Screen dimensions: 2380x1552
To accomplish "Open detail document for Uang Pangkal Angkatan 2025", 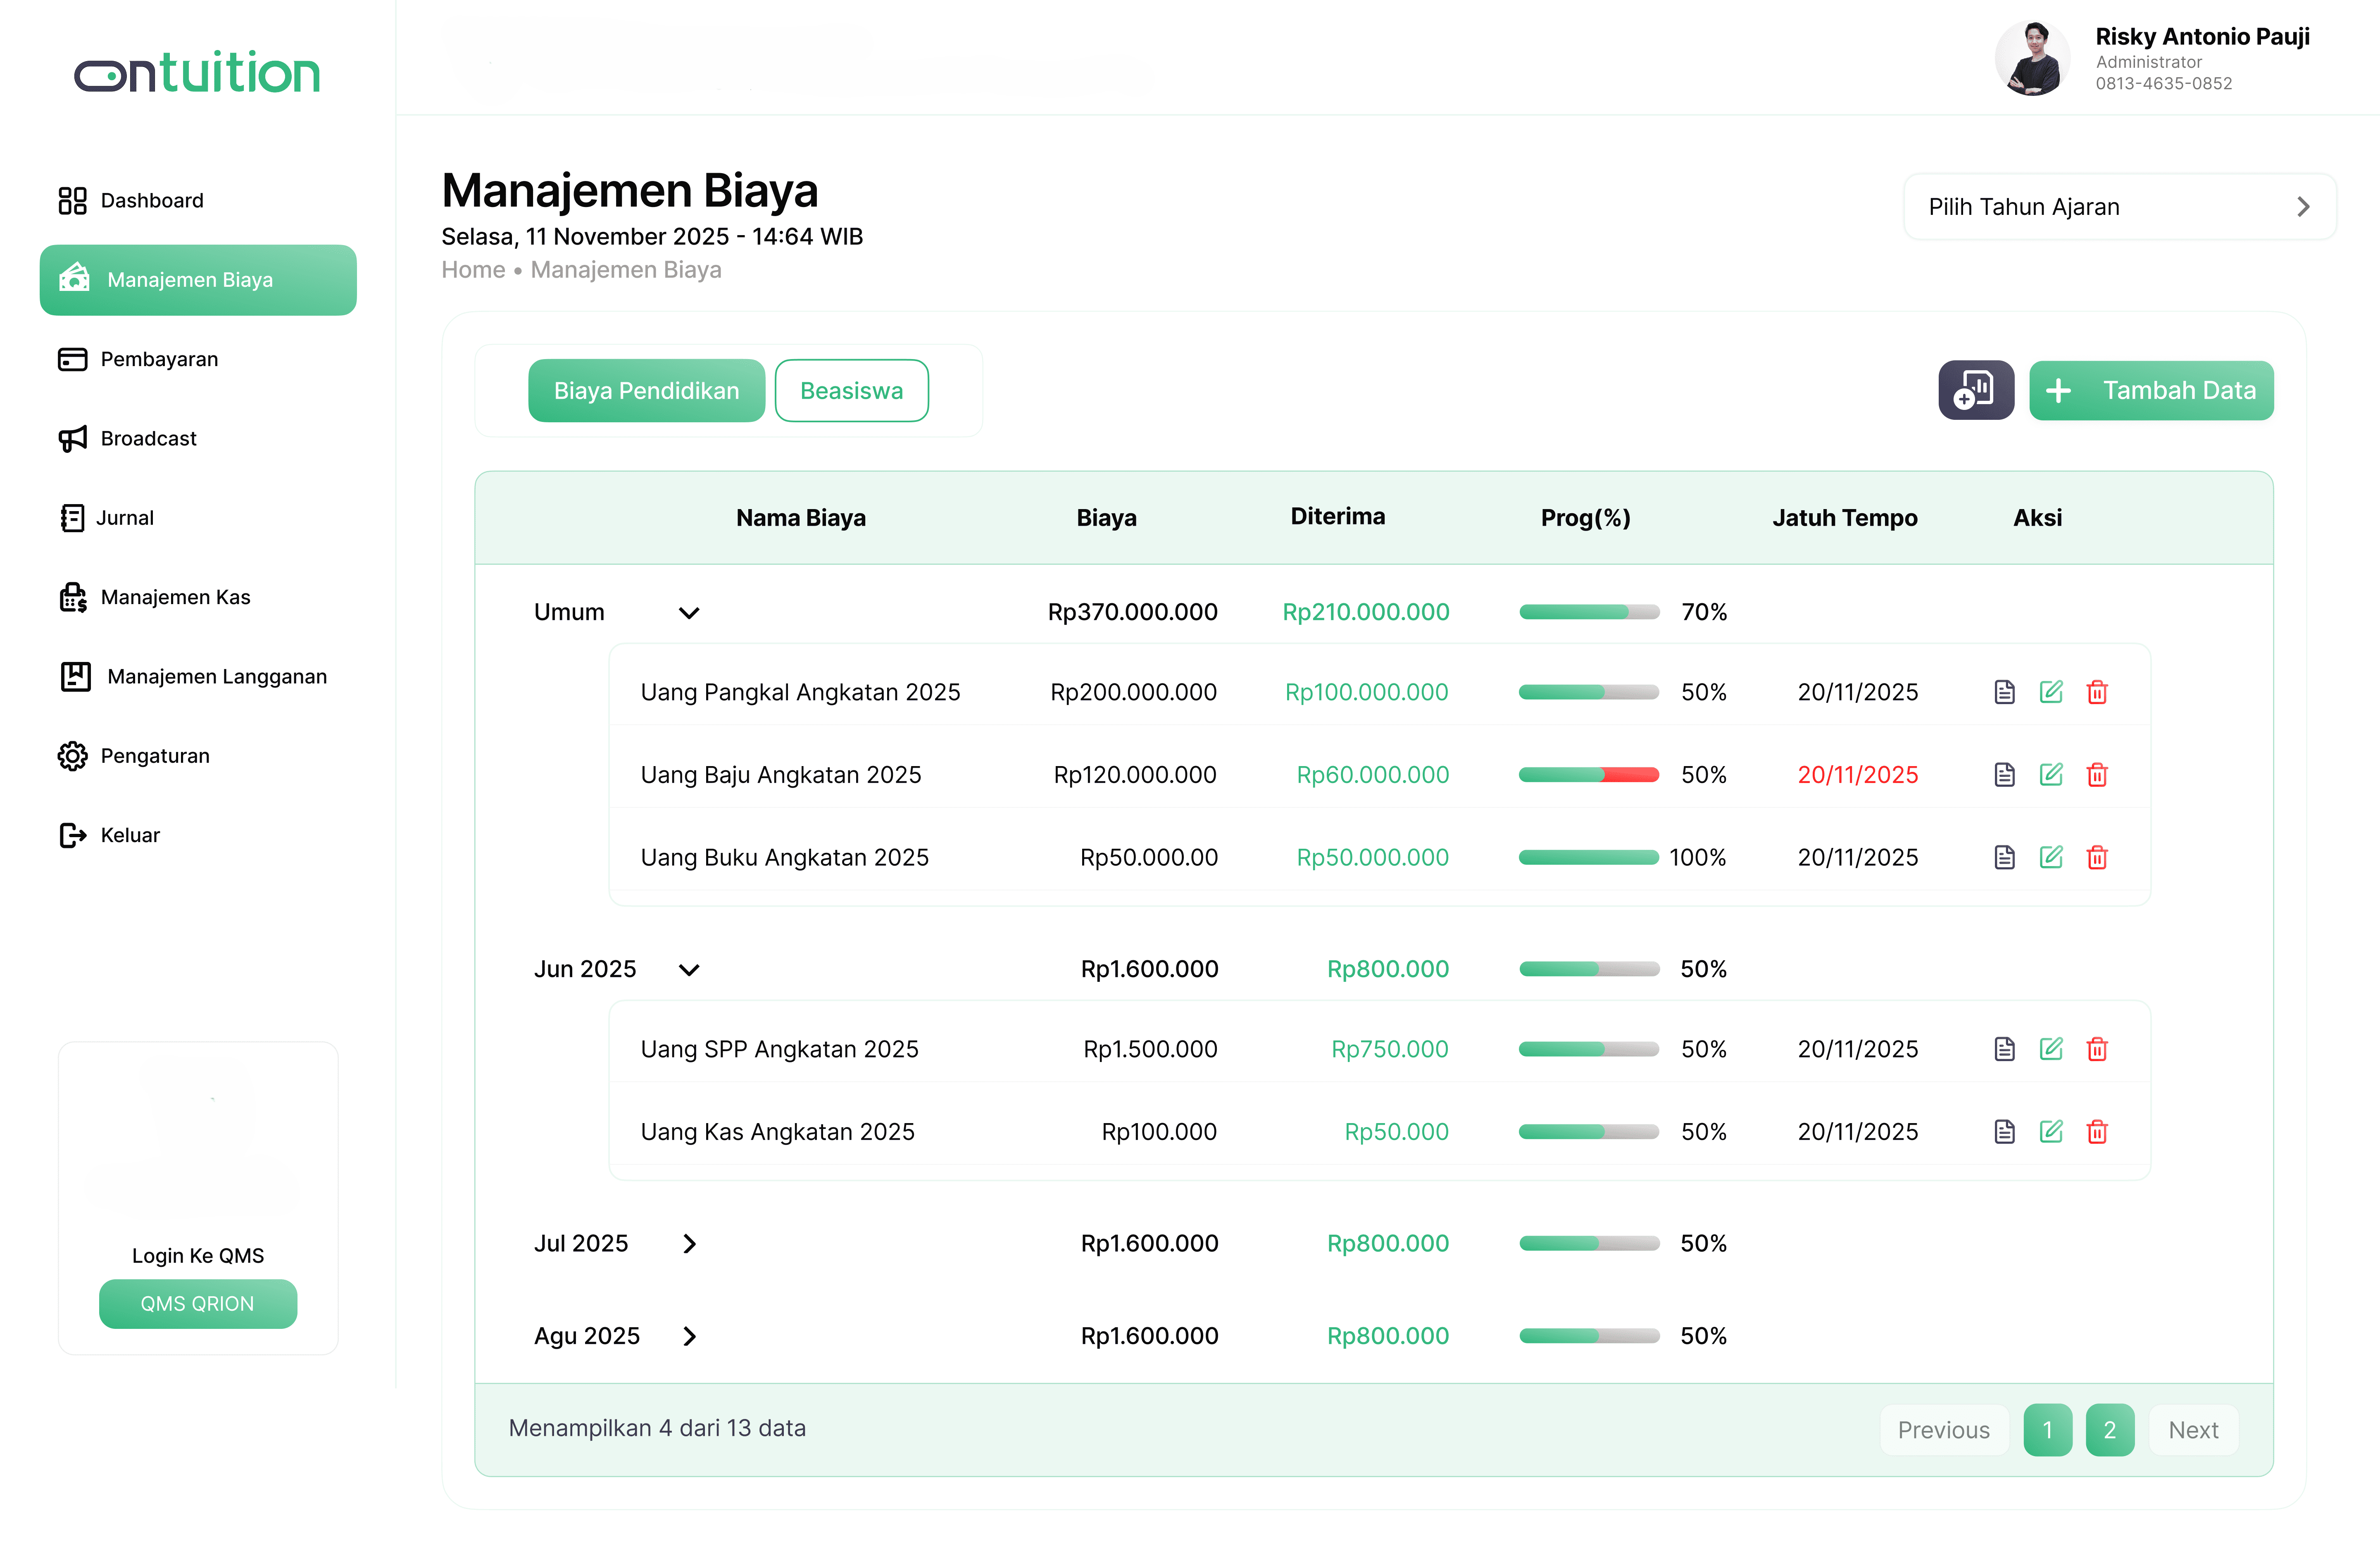I will click(2004, 692).
